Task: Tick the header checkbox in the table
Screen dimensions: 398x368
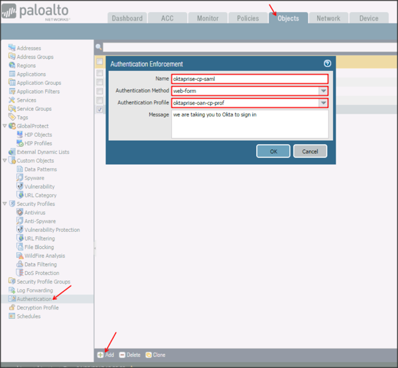Action: 100,62
